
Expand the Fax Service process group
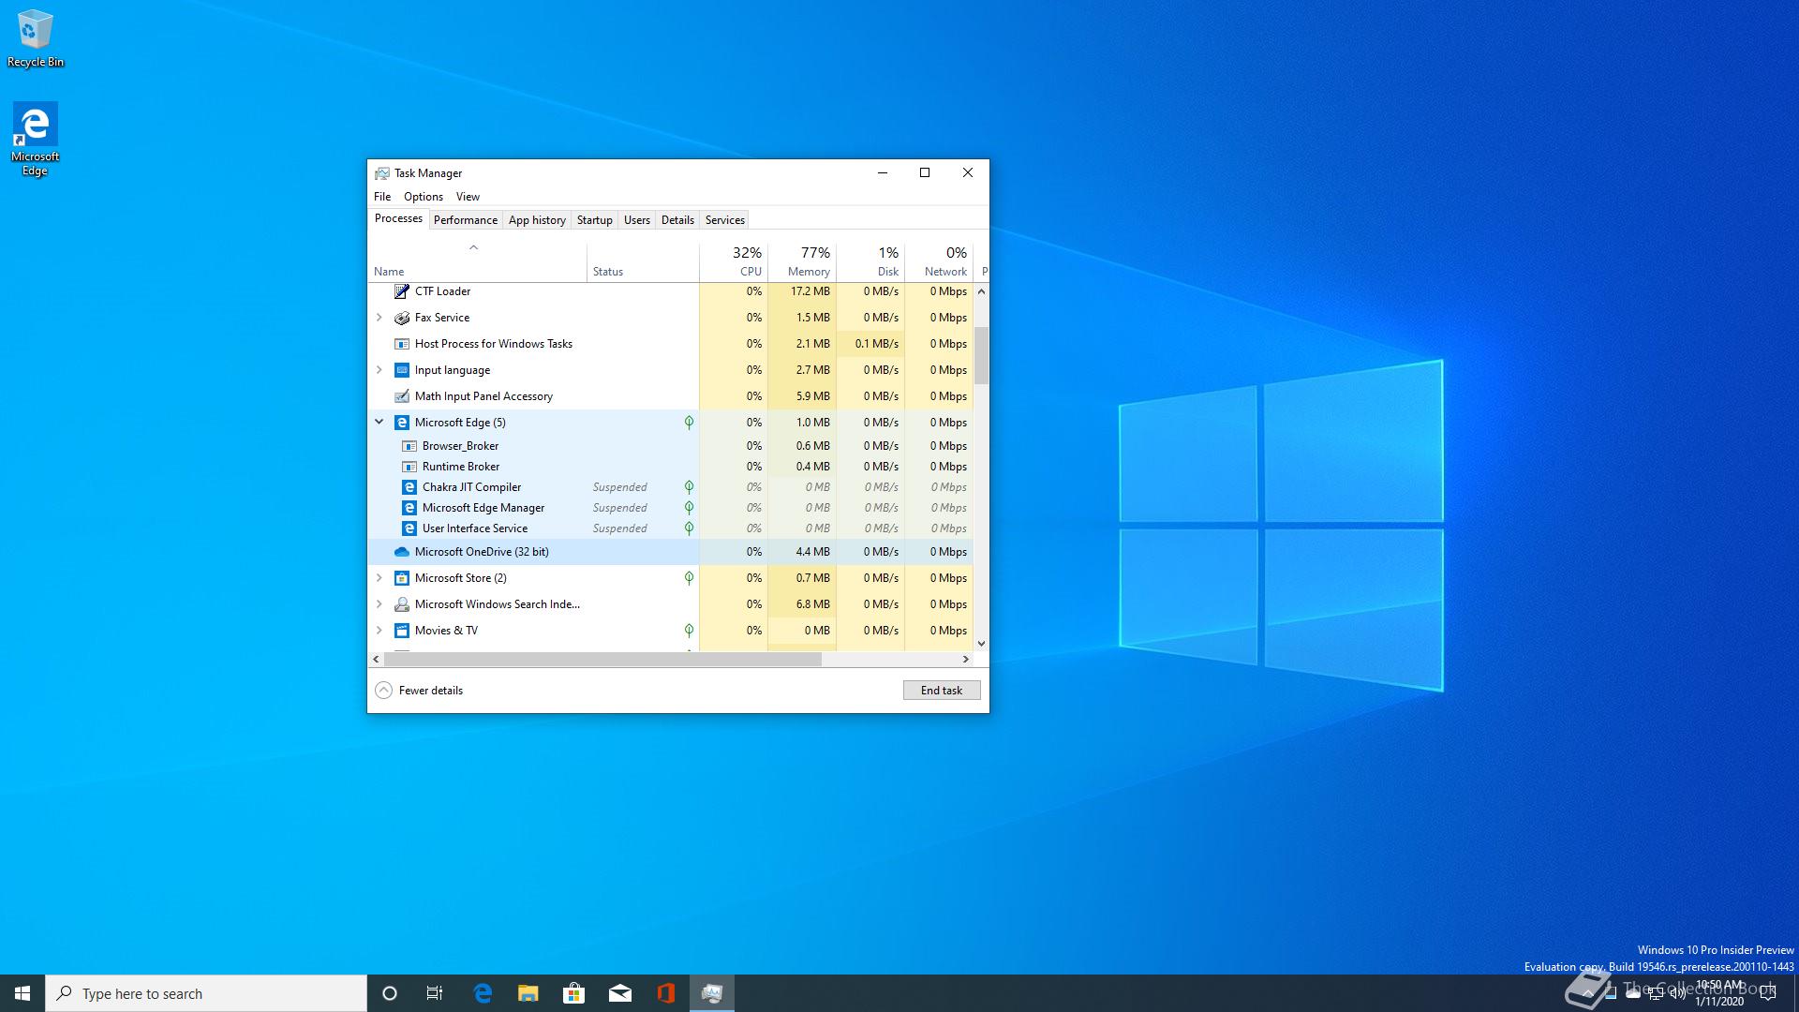[x=379, y=318]
